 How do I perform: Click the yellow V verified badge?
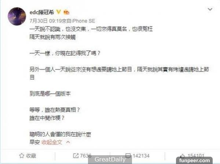click(x=59, y=12)
